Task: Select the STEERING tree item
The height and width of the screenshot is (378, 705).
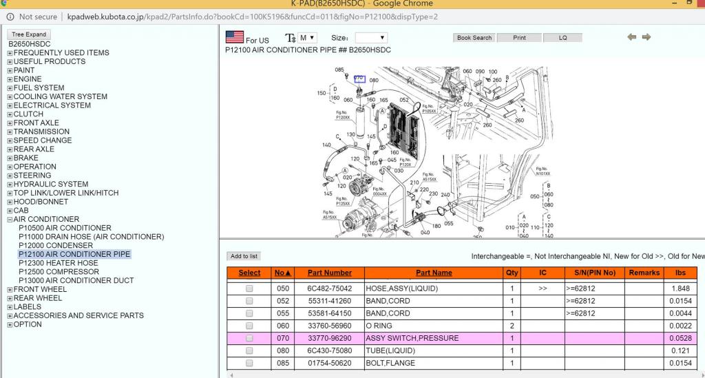Action: tap(32, 176)
